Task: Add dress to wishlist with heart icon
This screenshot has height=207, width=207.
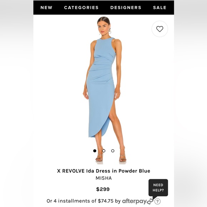Action: click(160, 29)
